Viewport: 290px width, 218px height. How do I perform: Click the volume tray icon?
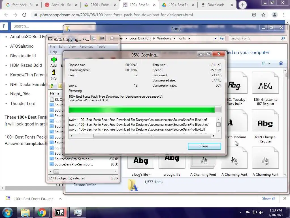pyautogui.click(x=261, y=212)
